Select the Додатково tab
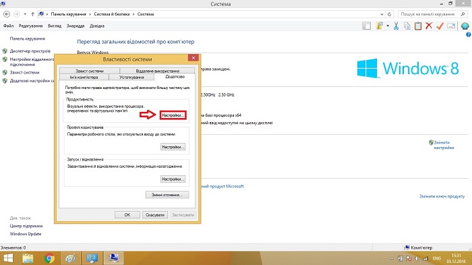 point(175,77)
